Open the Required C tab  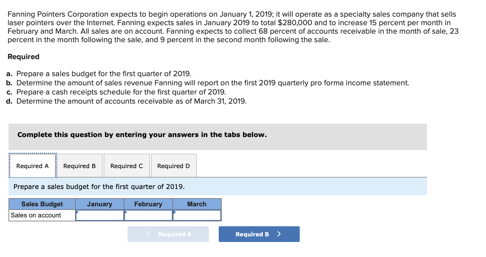127,166
